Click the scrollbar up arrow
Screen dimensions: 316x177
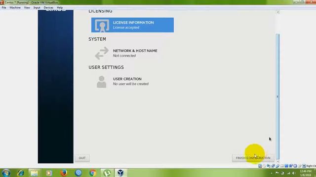coord(277,12)
